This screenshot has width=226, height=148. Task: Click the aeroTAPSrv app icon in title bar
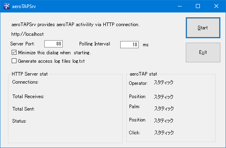[x=7, y=6]
